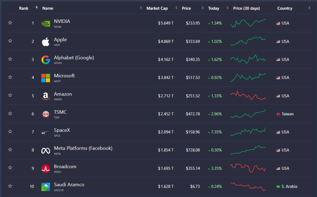Click the Saudi Aramco logo
The image size is (317, 197).
(x=46, y=187)
